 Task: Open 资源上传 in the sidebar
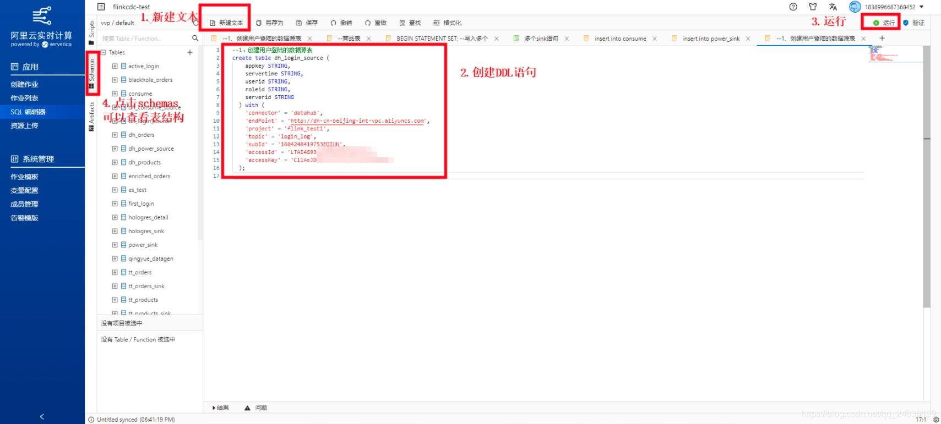[x=25, y=125]
